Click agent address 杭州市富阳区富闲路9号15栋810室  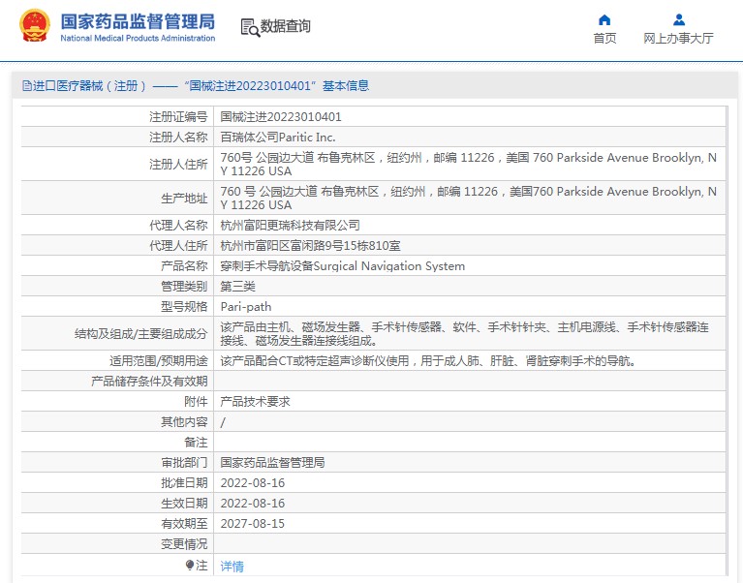click(310, 245)
